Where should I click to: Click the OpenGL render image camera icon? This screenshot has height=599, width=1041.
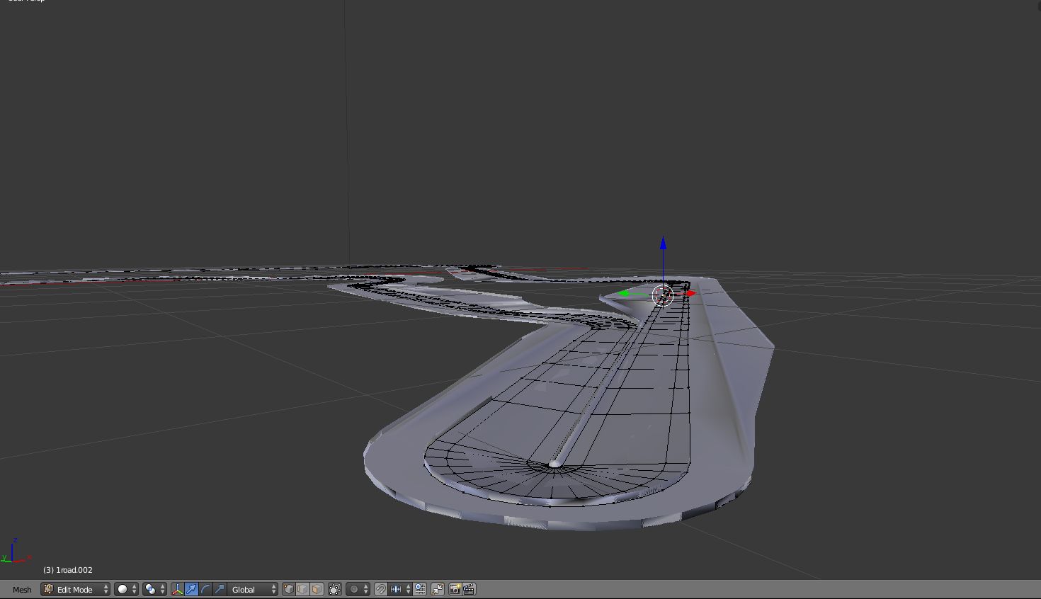click(455, 589)
